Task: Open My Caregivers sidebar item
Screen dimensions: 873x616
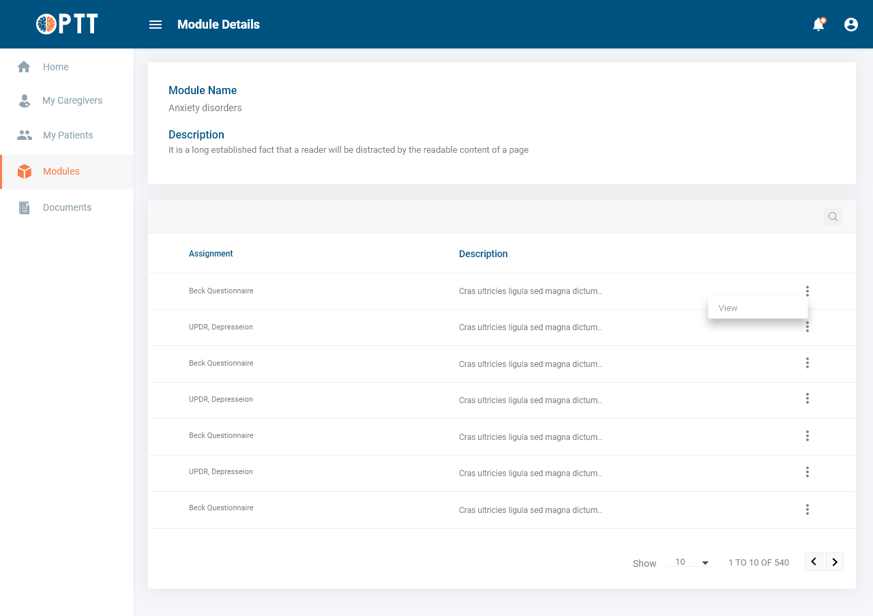Action: pyautogui.click(x=72, y=100)
